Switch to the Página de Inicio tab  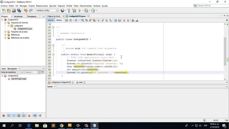pyautogui.click(x=54, y=16)
